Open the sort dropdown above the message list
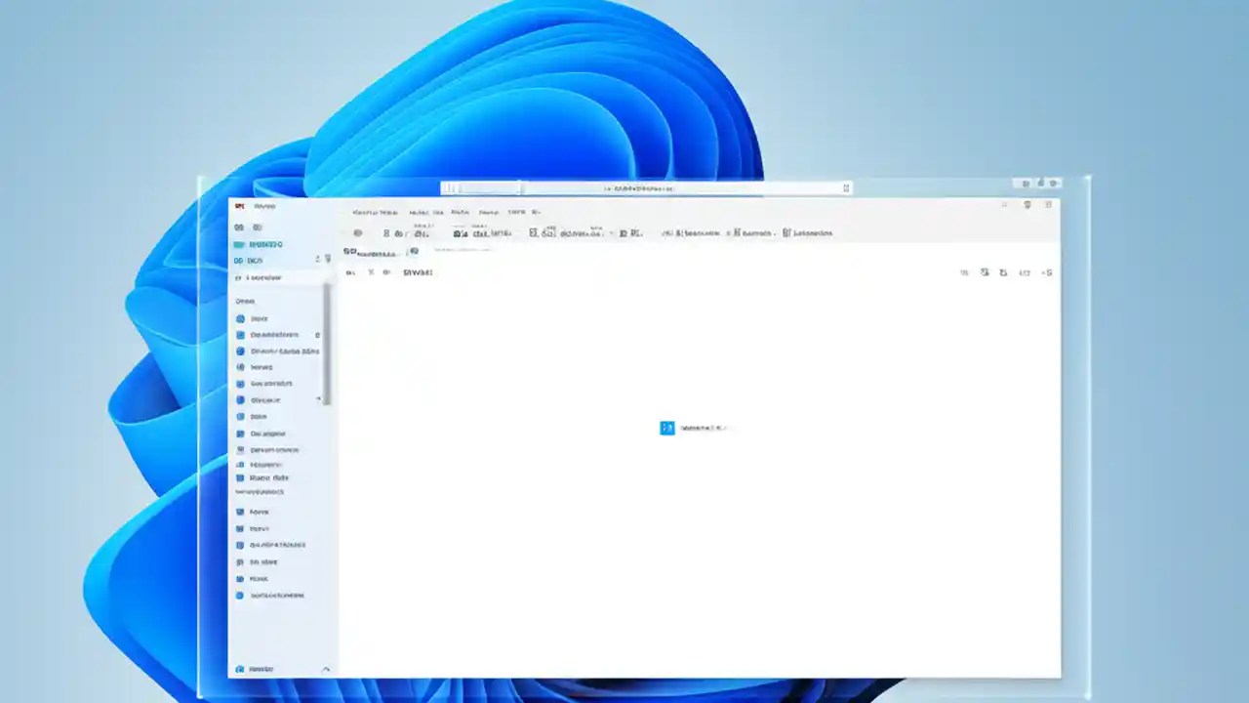 [x=420, y=272]
